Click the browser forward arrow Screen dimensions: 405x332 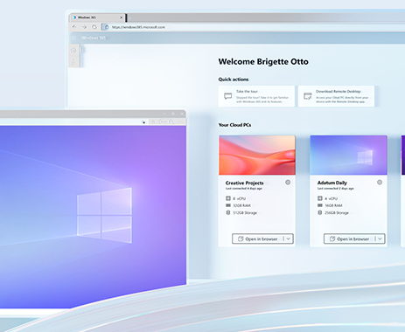coord(84,27)
